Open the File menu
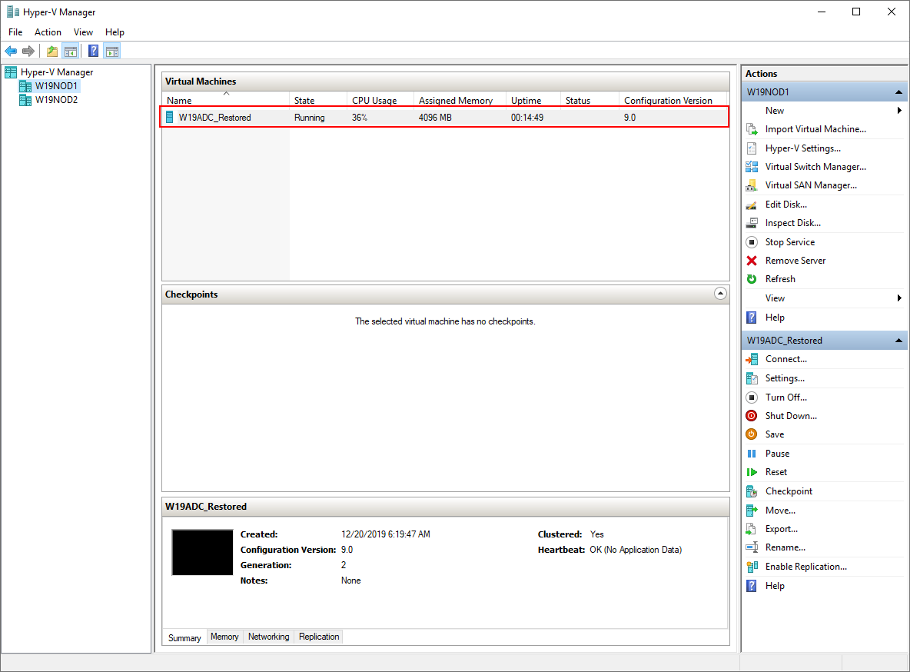This screenshot has height=672, width=910. (x=15, y=32)
